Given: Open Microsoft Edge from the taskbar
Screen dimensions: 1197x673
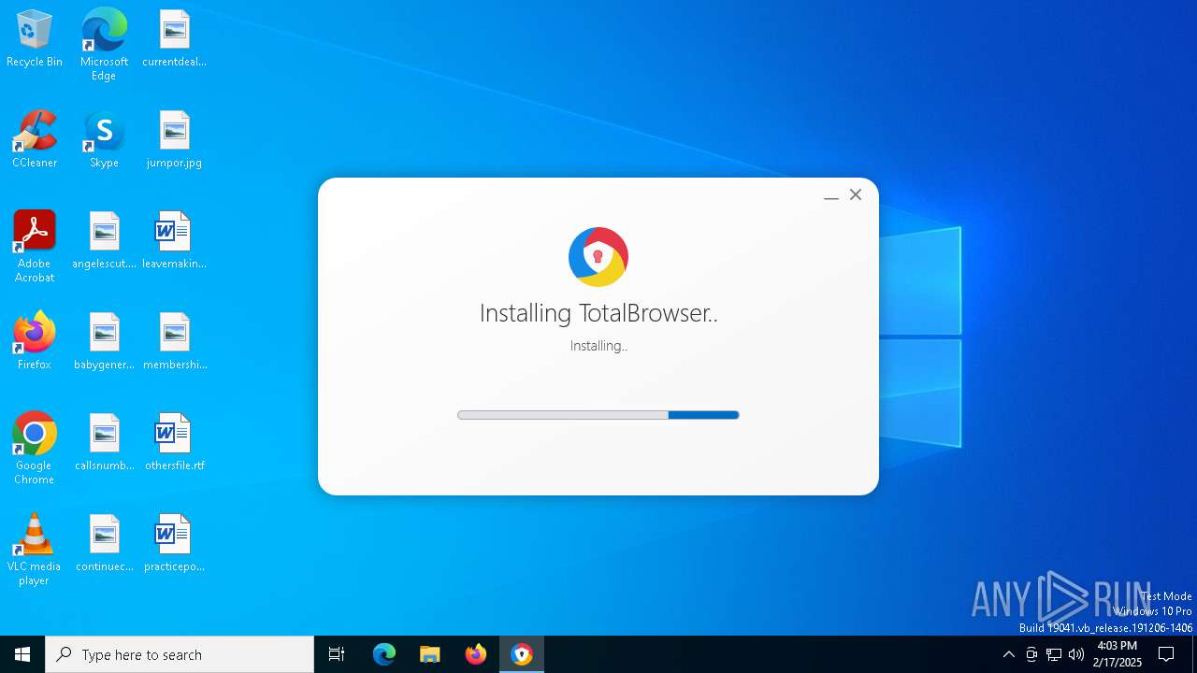Looking at the screenshot, I should [384, 654].
